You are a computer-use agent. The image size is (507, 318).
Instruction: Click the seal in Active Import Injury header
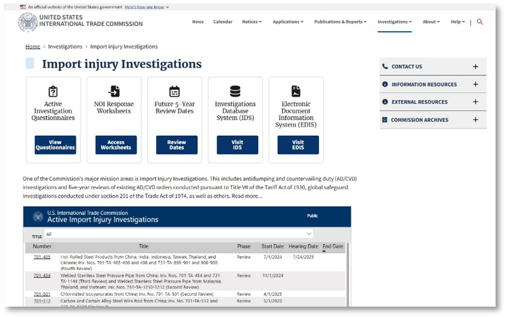click(x=38, y=217)
